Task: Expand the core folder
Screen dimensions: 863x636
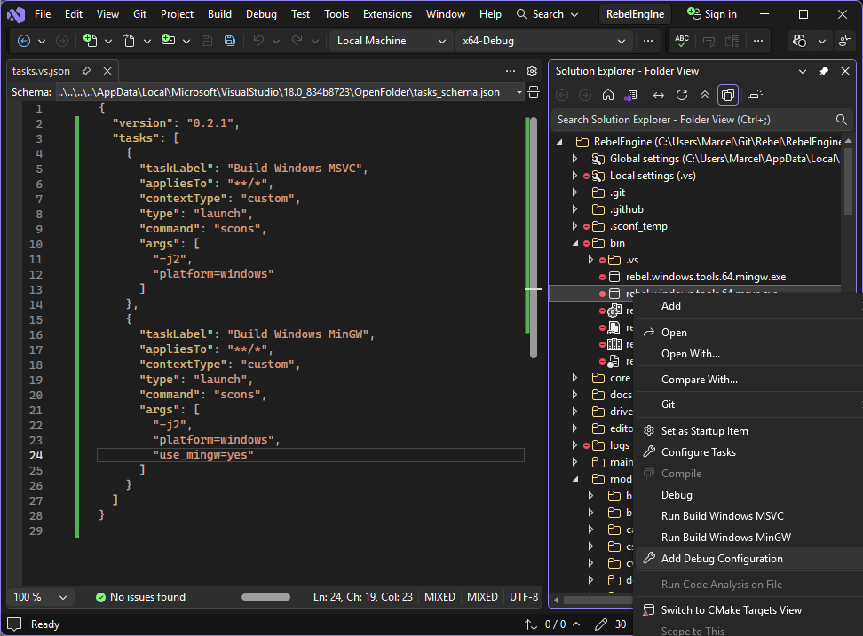Action: coord(575,378)
